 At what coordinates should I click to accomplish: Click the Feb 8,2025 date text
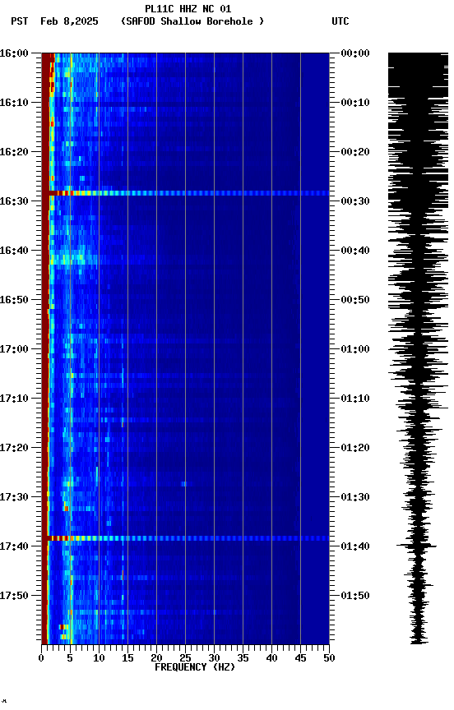pyautogui.click(x=69, y=21)
